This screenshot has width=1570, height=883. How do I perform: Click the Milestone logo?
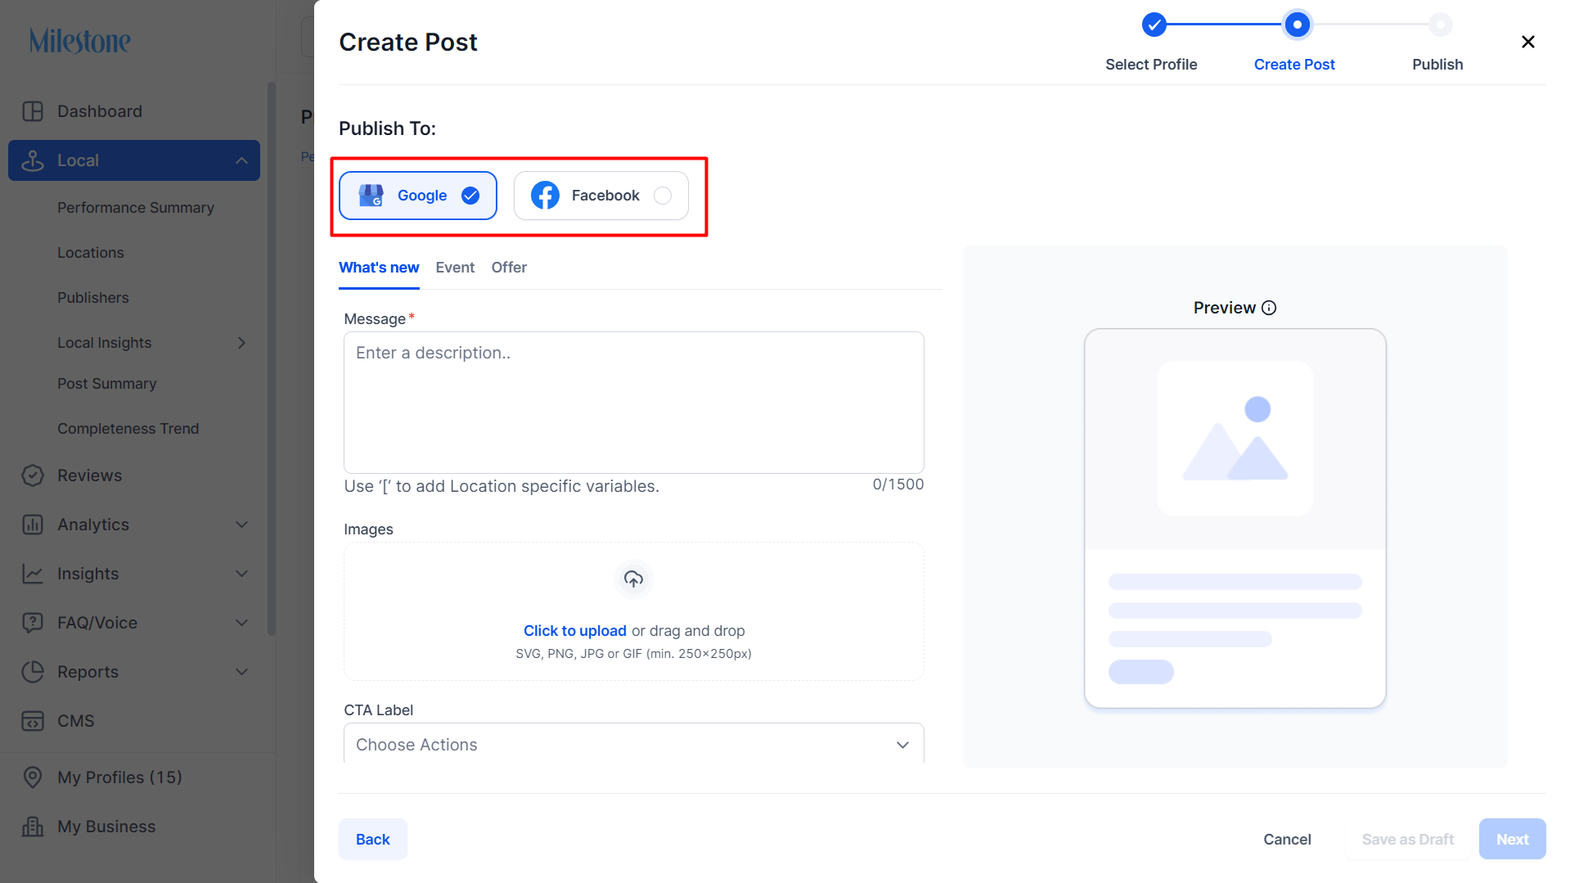coord(80,40)
